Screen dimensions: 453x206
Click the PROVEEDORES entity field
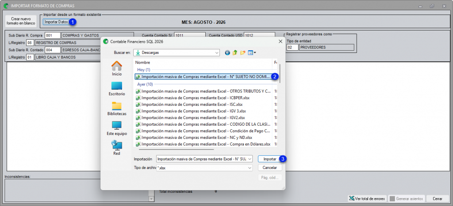tap(327, 47)
